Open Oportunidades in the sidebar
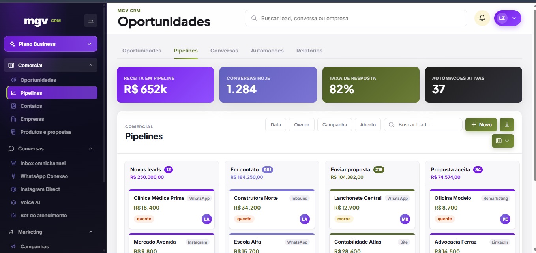The image size is (536, 253). pos(52,80)
